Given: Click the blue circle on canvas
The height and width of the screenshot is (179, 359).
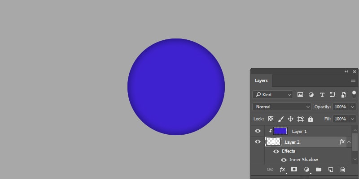Looking at the screenshot, I should (176, 87).
